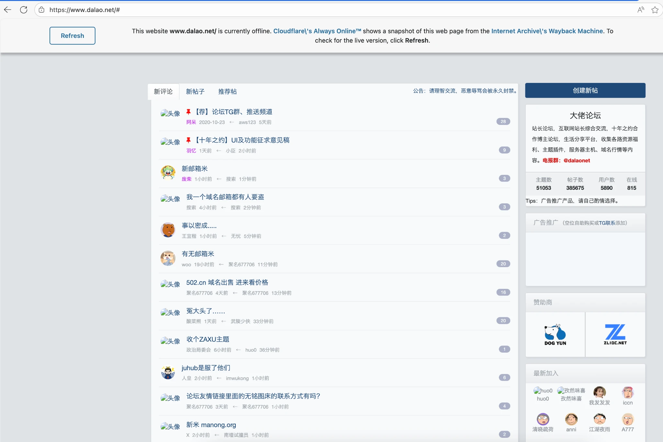Reload page with browser refresh icon
Image resolution: width=663 pixels, height=442 pixels.
coord(24,10)
